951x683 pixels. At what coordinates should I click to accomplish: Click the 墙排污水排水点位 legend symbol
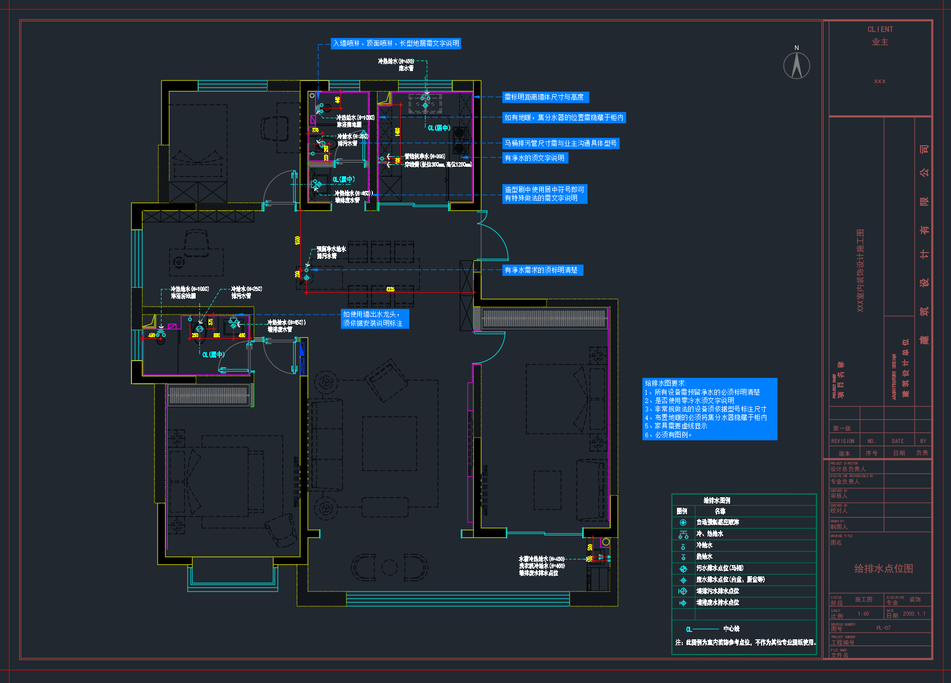coord(683,591)
